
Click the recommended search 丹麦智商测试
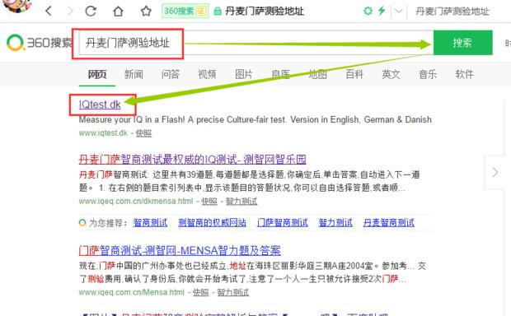388,223
